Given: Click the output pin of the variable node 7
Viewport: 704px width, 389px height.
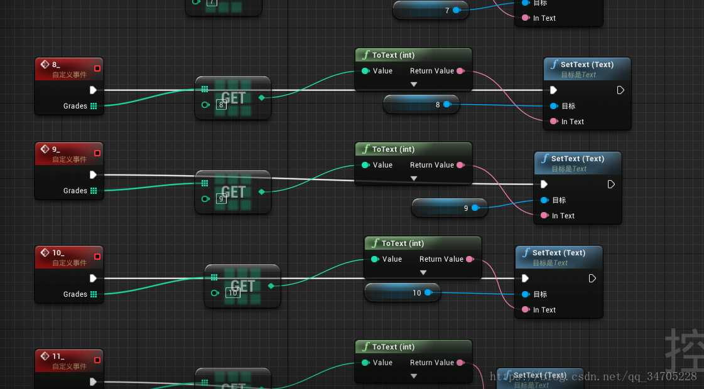Looking at the screenshot, I should [x=456, y=10].
